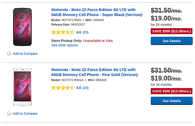Open the 4.6 rating of Super Black phone
This screenshot has width=195, height=126.
(79, 32)
